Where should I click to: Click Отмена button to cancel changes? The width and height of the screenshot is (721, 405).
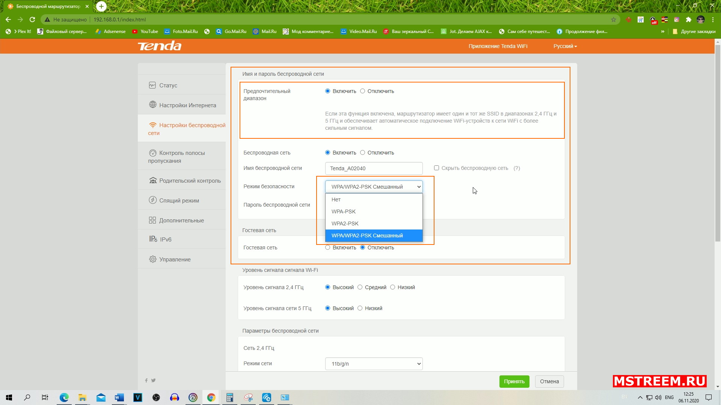click(x=550, y=381)
